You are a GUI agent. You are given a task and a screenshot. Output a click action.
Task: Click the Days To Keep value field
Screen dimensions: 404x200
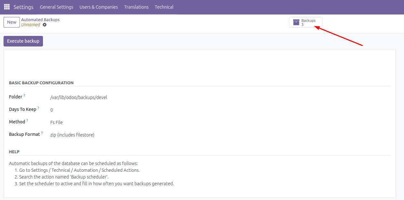[x=52, y=110]
